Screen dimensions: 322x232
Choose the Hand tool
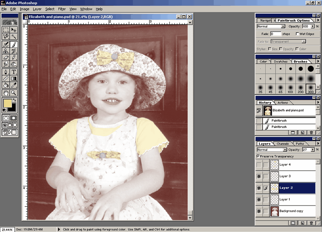pos(6,93)
